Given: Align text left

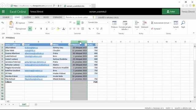Looking at the screenshot, I should [x=70, y=29].
